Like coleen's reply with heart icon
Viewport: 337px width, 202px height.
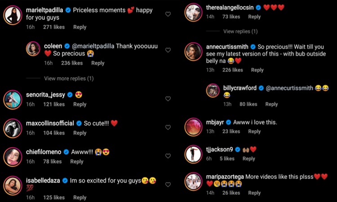(x=168, y=50)
